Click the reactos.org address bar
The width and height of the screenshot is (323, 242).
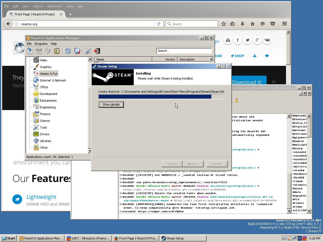(x=87, y=24)
